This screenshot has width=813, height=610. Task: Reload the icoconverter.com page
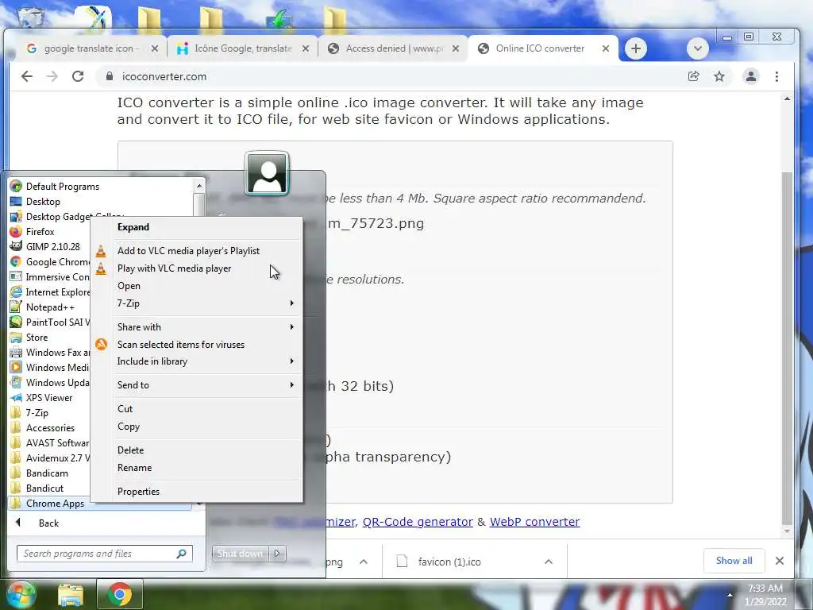click(78, 77)
